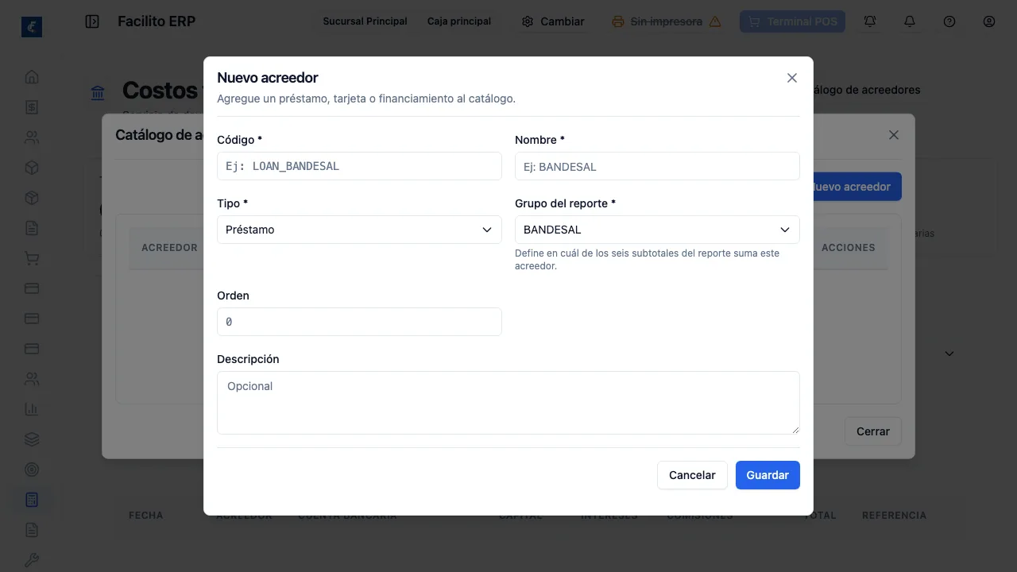Open the help question mark icon

pos(949,21)
